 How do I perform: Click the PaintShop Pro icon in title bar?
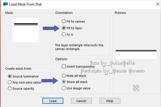(5, 4)
